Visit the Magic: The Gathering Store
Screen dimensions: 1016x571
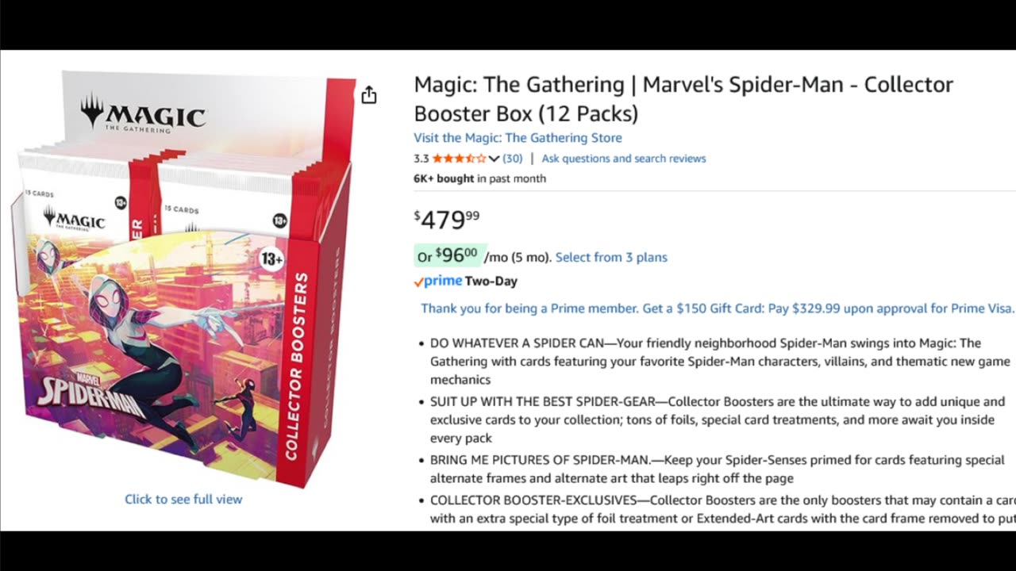[x=518, y=138]
